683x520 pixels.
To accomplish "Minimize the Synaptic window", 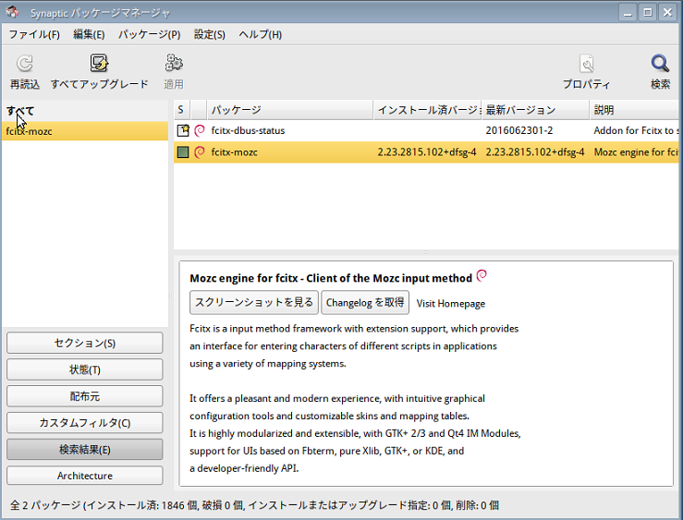I will click(628, 13).
